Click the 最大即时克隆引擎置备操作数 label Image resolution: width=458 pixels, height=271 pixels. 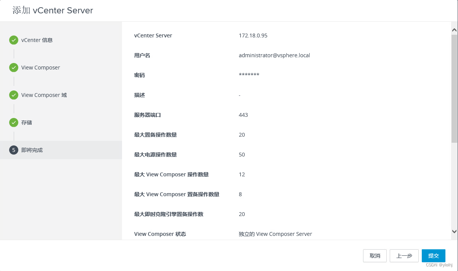[x=169, y=214]
